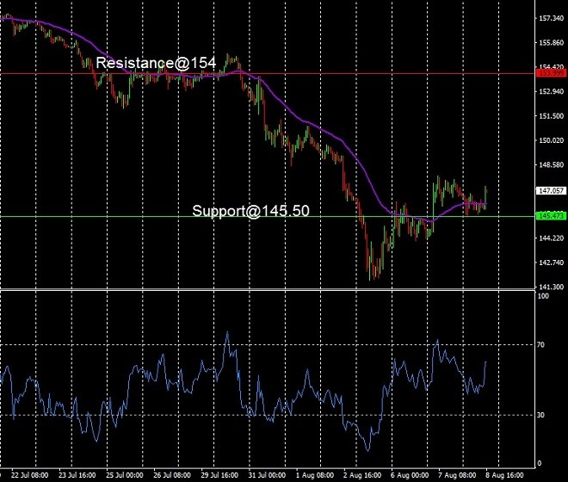Click the 8 Aug 16:00 time label
This screenshot has width=568, height=482.
(x=504, y=475)
